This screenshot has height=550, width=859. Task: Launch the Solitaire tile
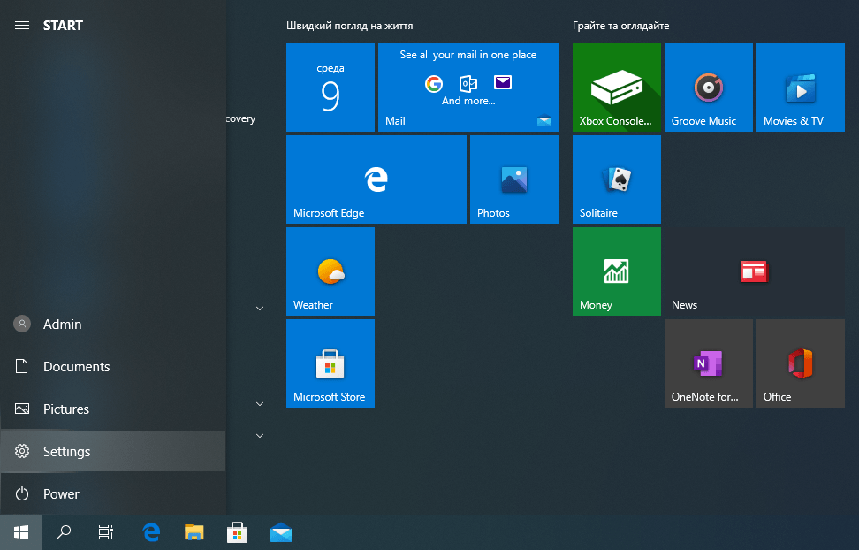coord(617,180)
